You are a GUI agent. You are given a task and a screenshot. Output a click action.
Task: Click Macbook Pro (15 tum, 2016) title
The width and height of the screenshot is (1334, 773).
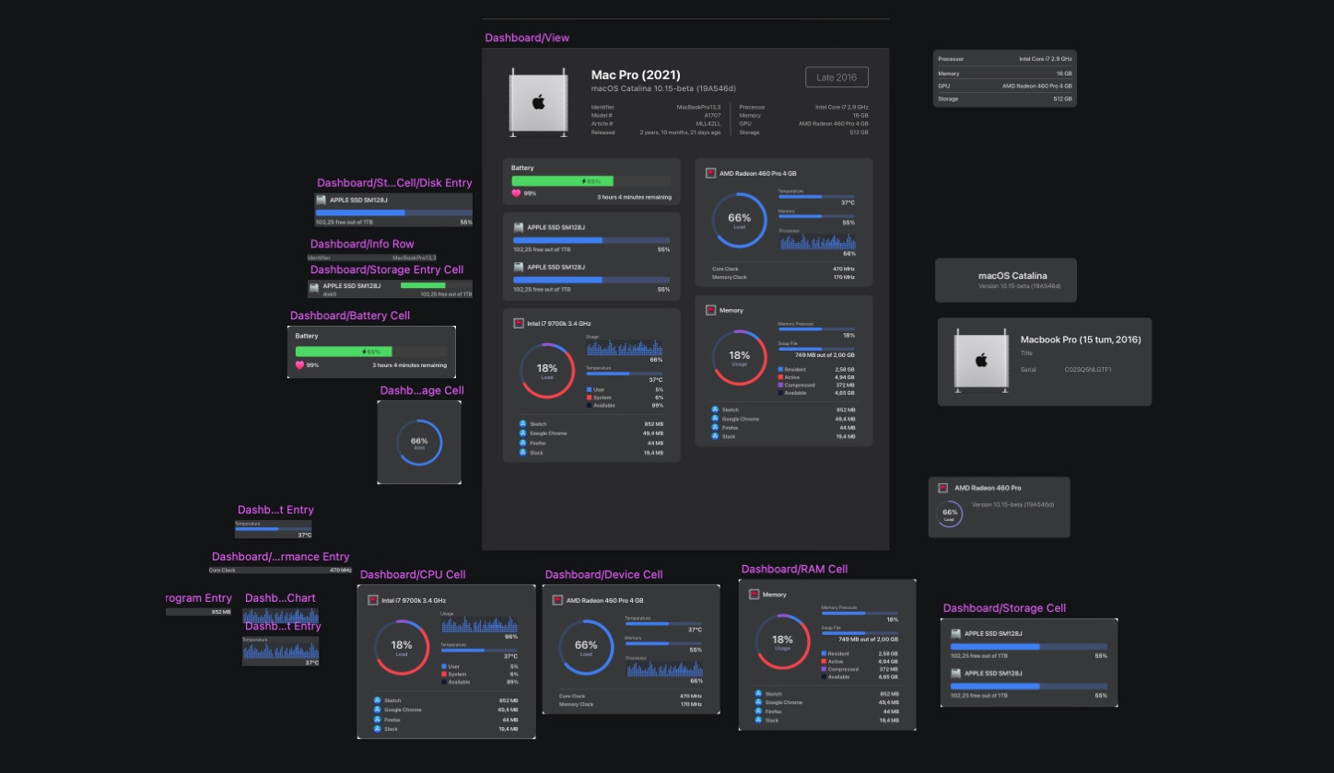pos(1081,340)
